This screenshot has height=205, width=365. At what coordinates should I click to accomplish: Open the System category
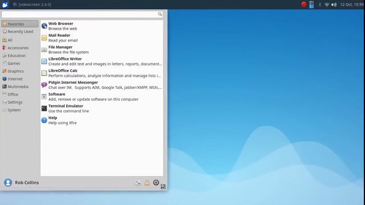20,110
